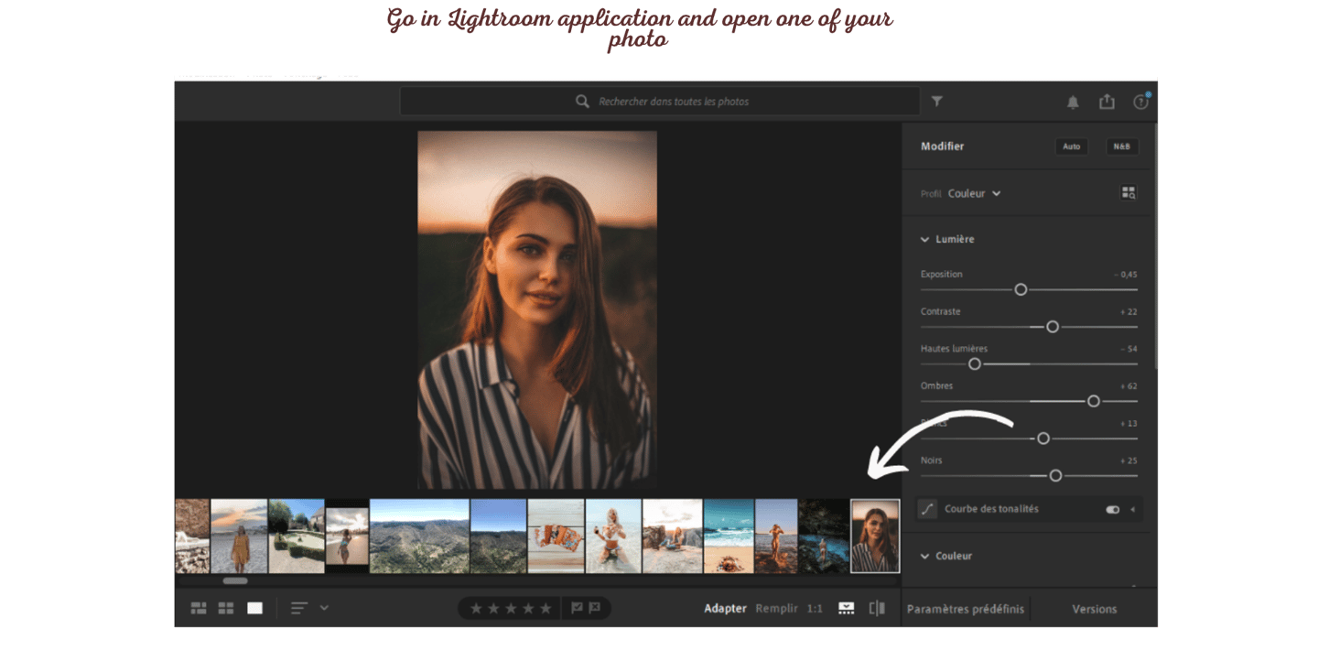The width and height of the screenshot is (1318, 650).
Task: Open the filter funnel icon
Action: tap(937, 102)
